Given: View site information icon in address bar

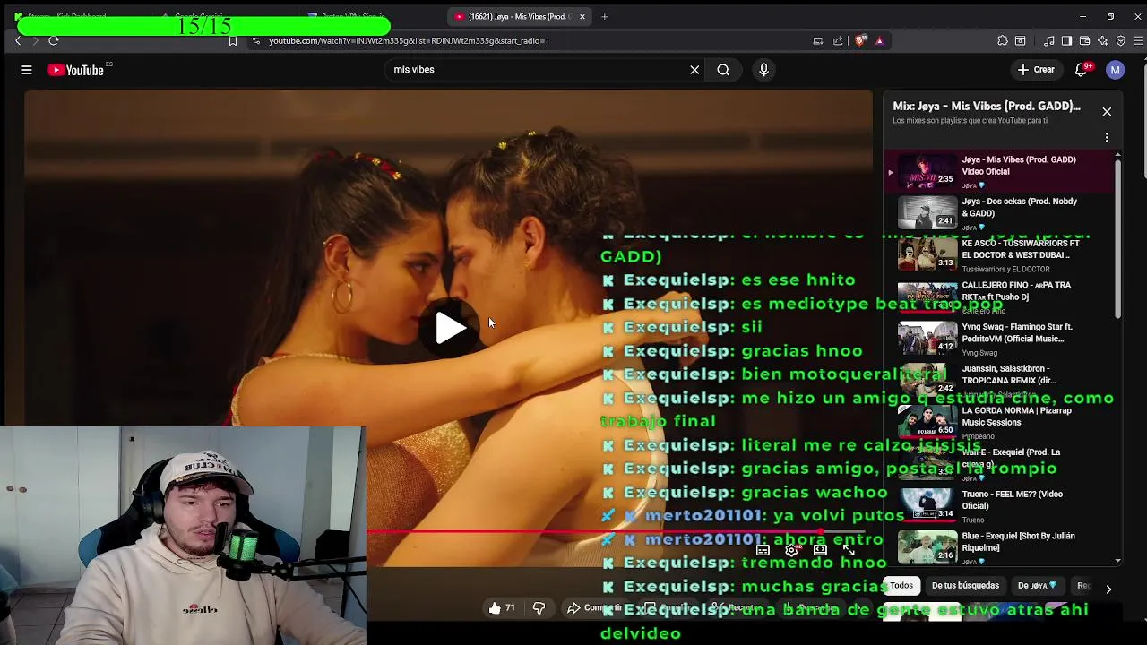Looking at the screenshot, I should 256,40.
